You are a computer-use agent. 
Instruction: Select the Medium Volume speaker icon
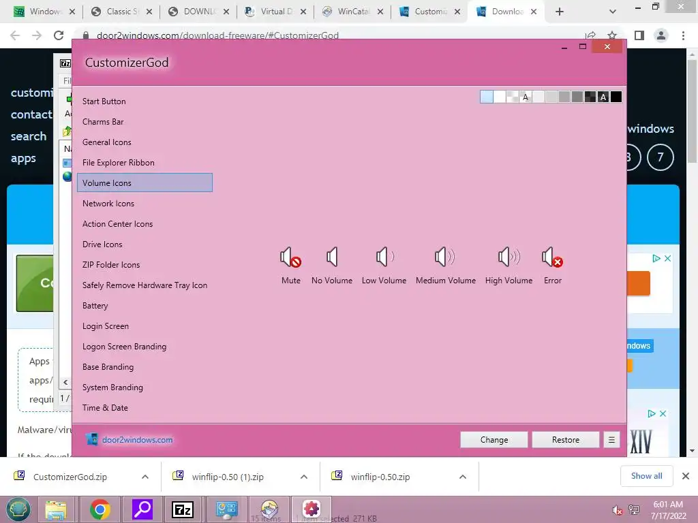[x=445, y=257]
